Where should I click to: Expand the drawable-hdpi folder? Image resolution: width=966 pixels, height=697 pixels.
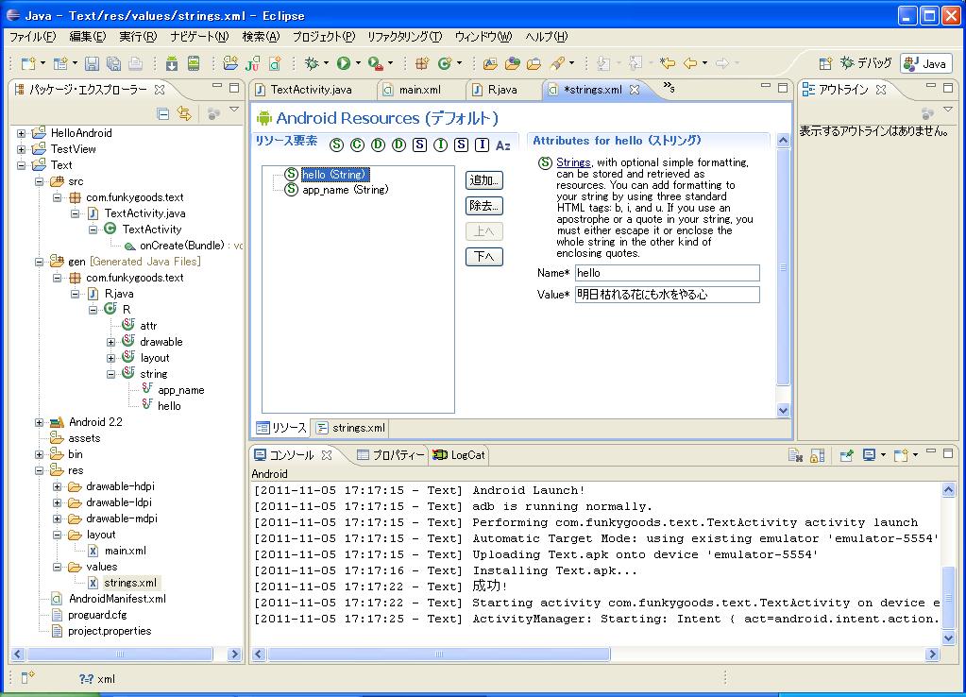click(58, 486)
